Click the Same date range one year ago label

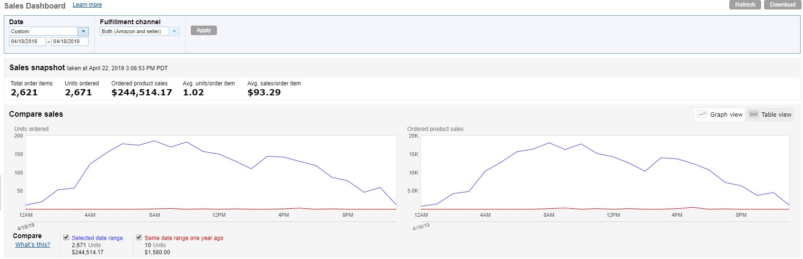coord(184,238)
